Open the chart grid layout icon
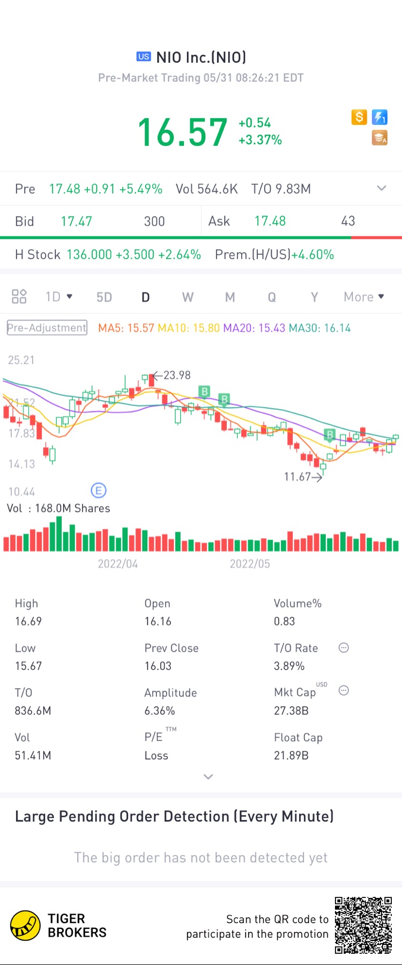Image resolution: width=402 pixels, height=965 pixels. click(19, 297)
